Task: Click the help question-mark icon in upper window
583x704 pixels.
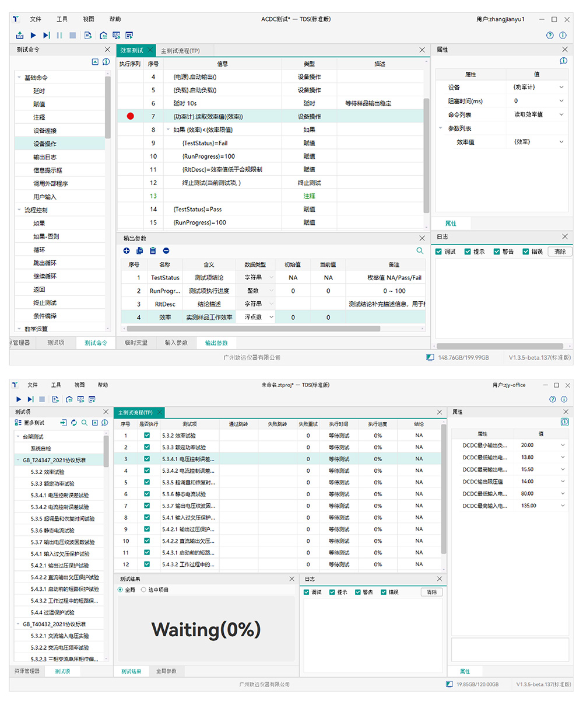Action: (550, 36)
